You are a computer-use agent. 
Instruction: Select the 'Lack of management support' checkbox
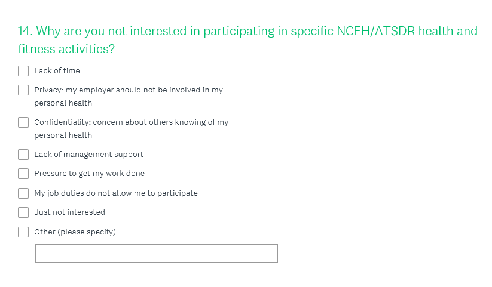(x=23, y=155)
